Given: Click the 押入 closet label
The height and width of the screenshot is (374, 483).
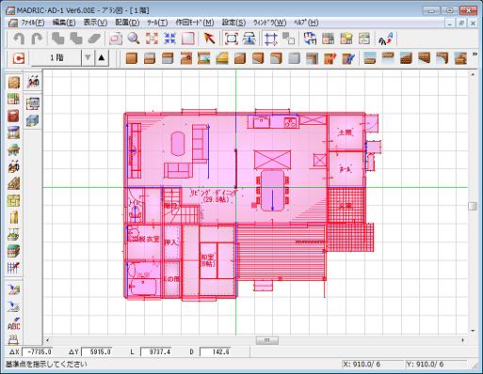Looking at the screenshot, I should [171, 242].
